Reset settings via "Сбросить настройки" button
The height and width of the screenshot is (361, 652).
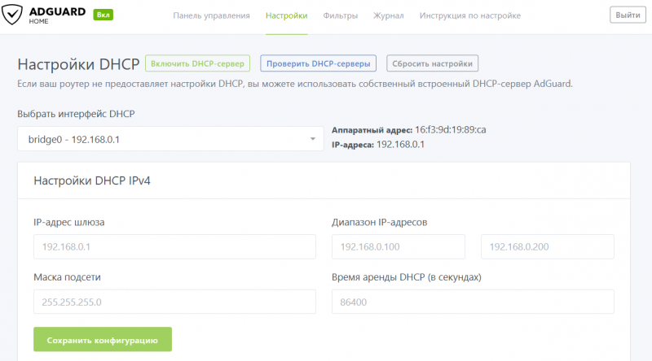432,63
